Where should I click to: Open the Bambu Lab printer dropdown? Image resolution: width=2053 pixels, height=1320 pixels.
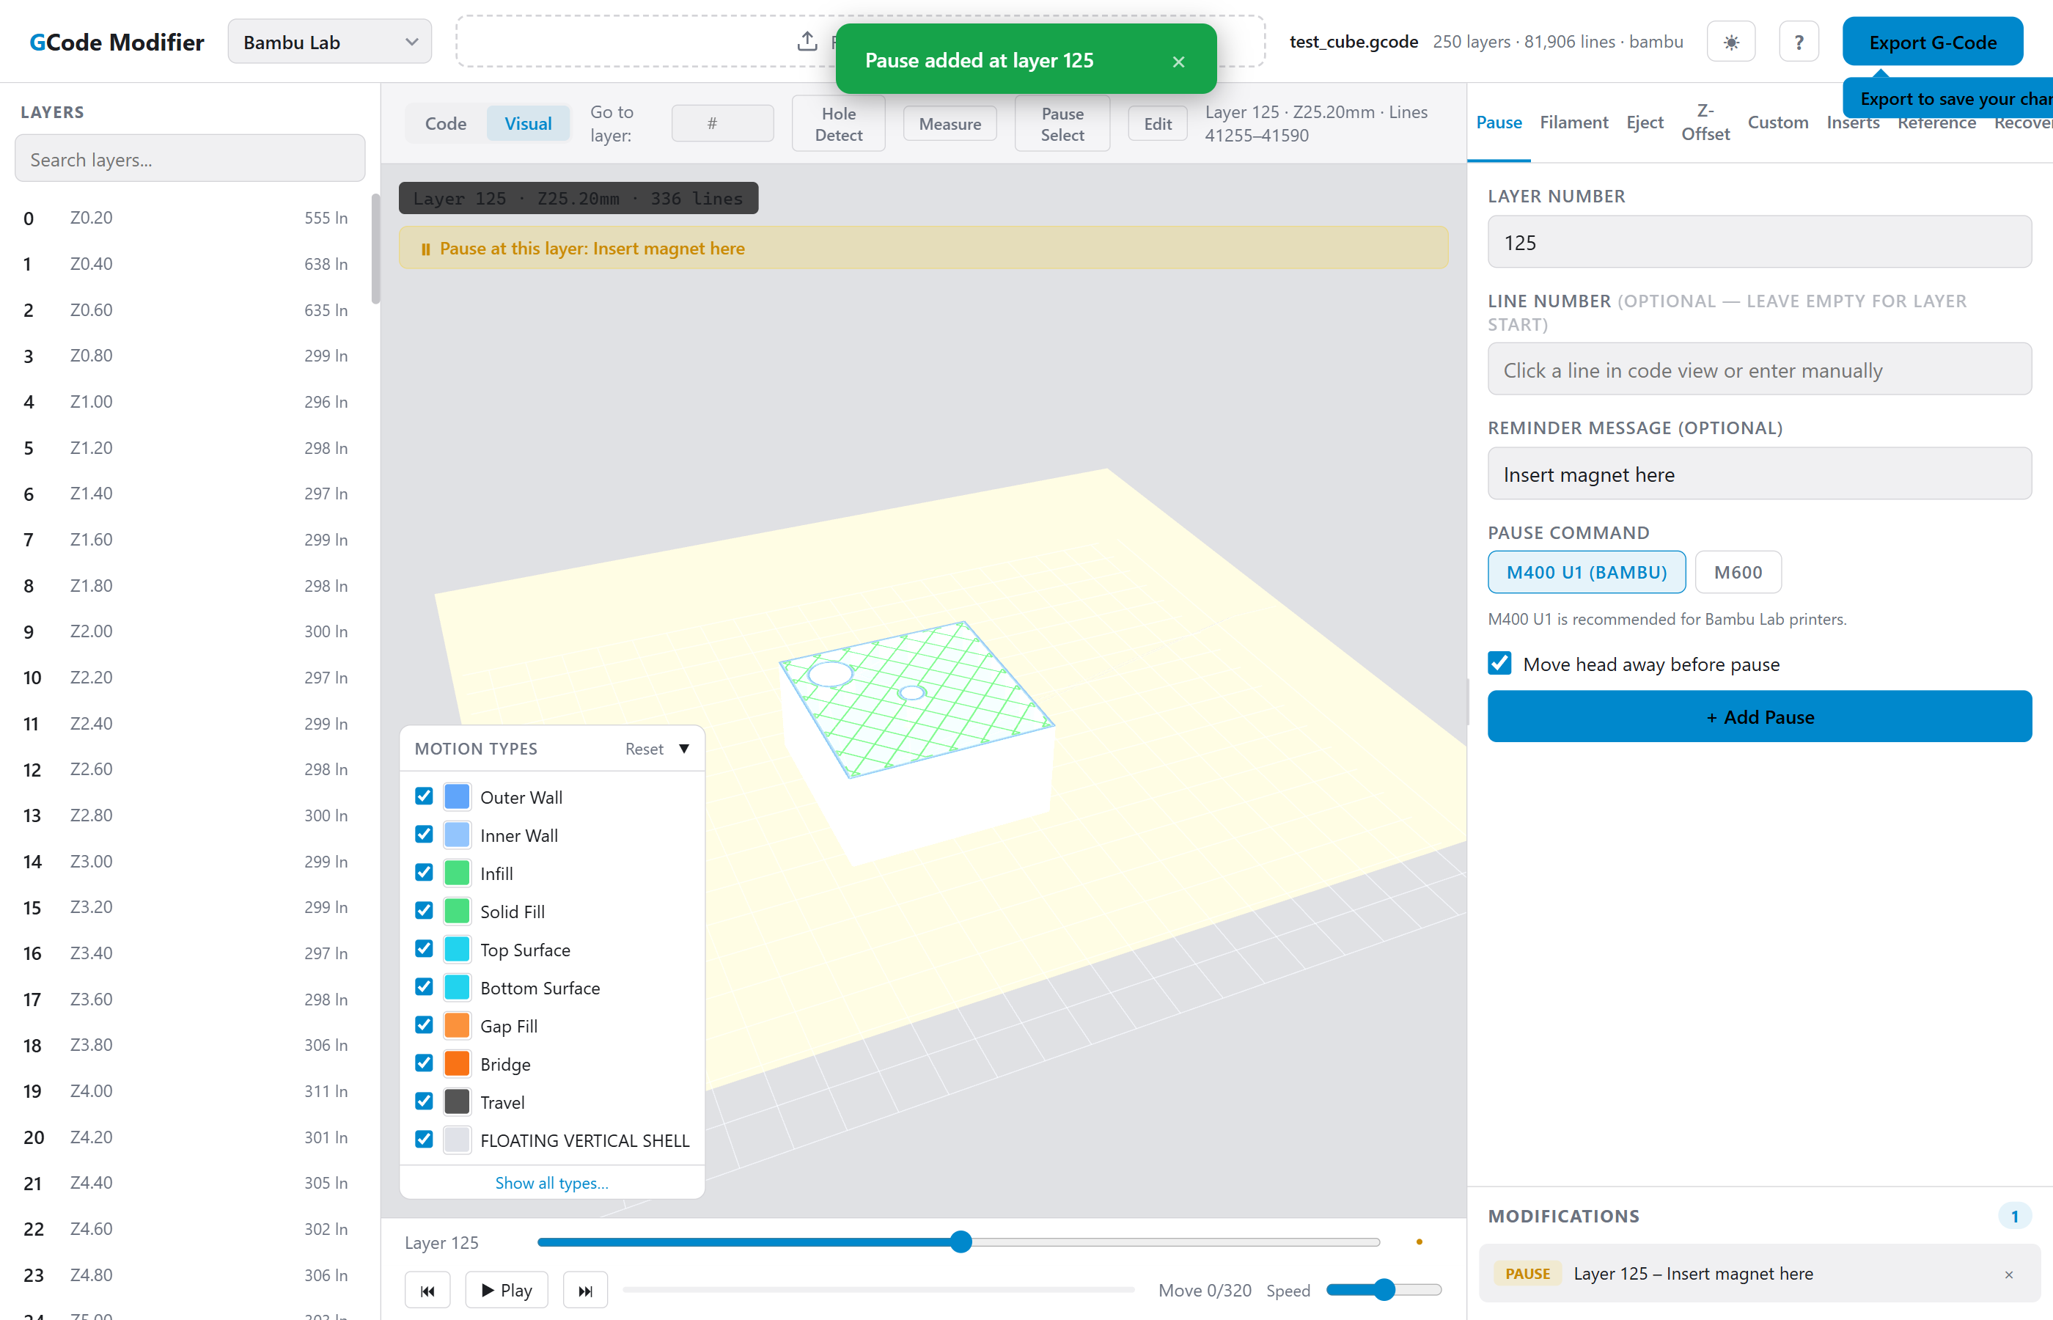pyautogui.click(x=330, y=42)
